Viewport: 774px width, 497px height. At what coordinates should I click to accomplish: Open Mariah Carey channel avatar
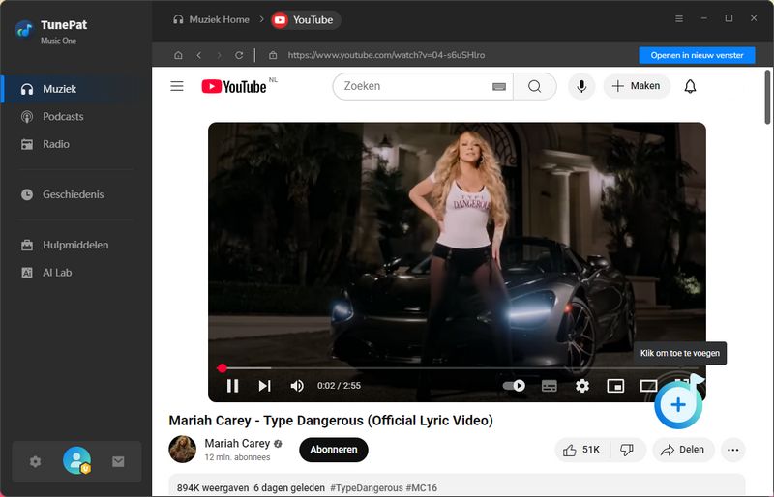coord(183,449)
